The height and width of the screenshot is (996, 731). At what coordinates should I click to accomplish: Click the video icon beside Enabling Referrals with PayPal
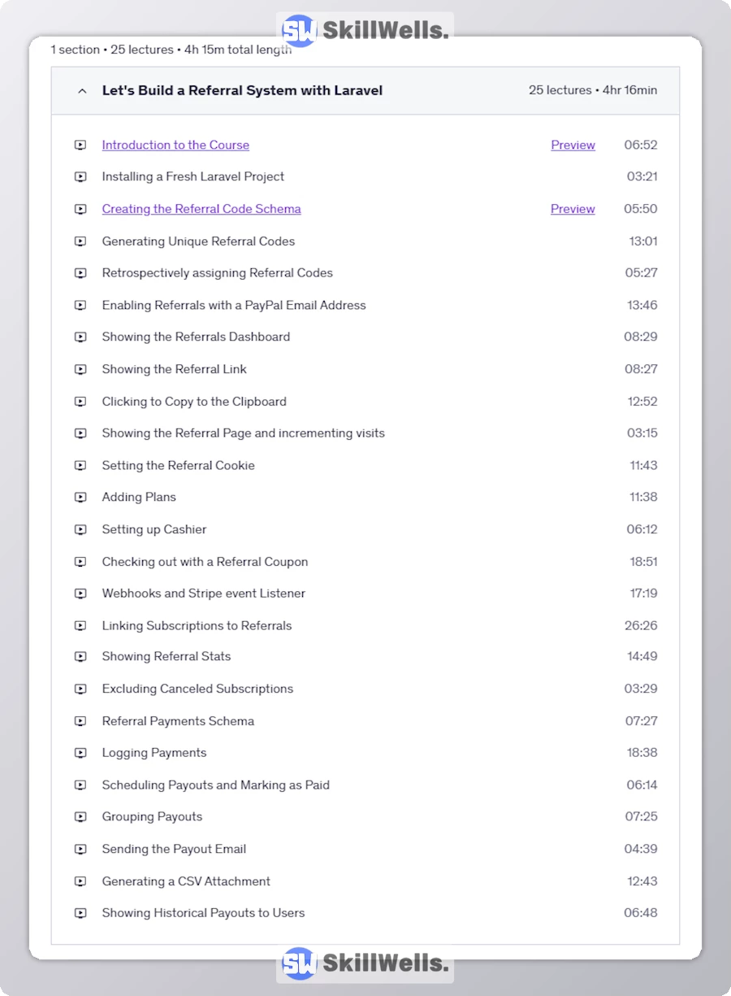point(80,306)
